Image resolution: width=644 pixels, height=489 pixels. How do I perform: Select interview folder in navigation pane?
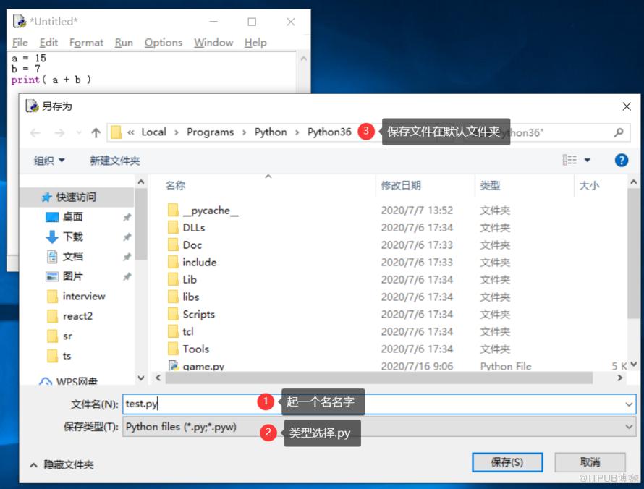(84, 296)
